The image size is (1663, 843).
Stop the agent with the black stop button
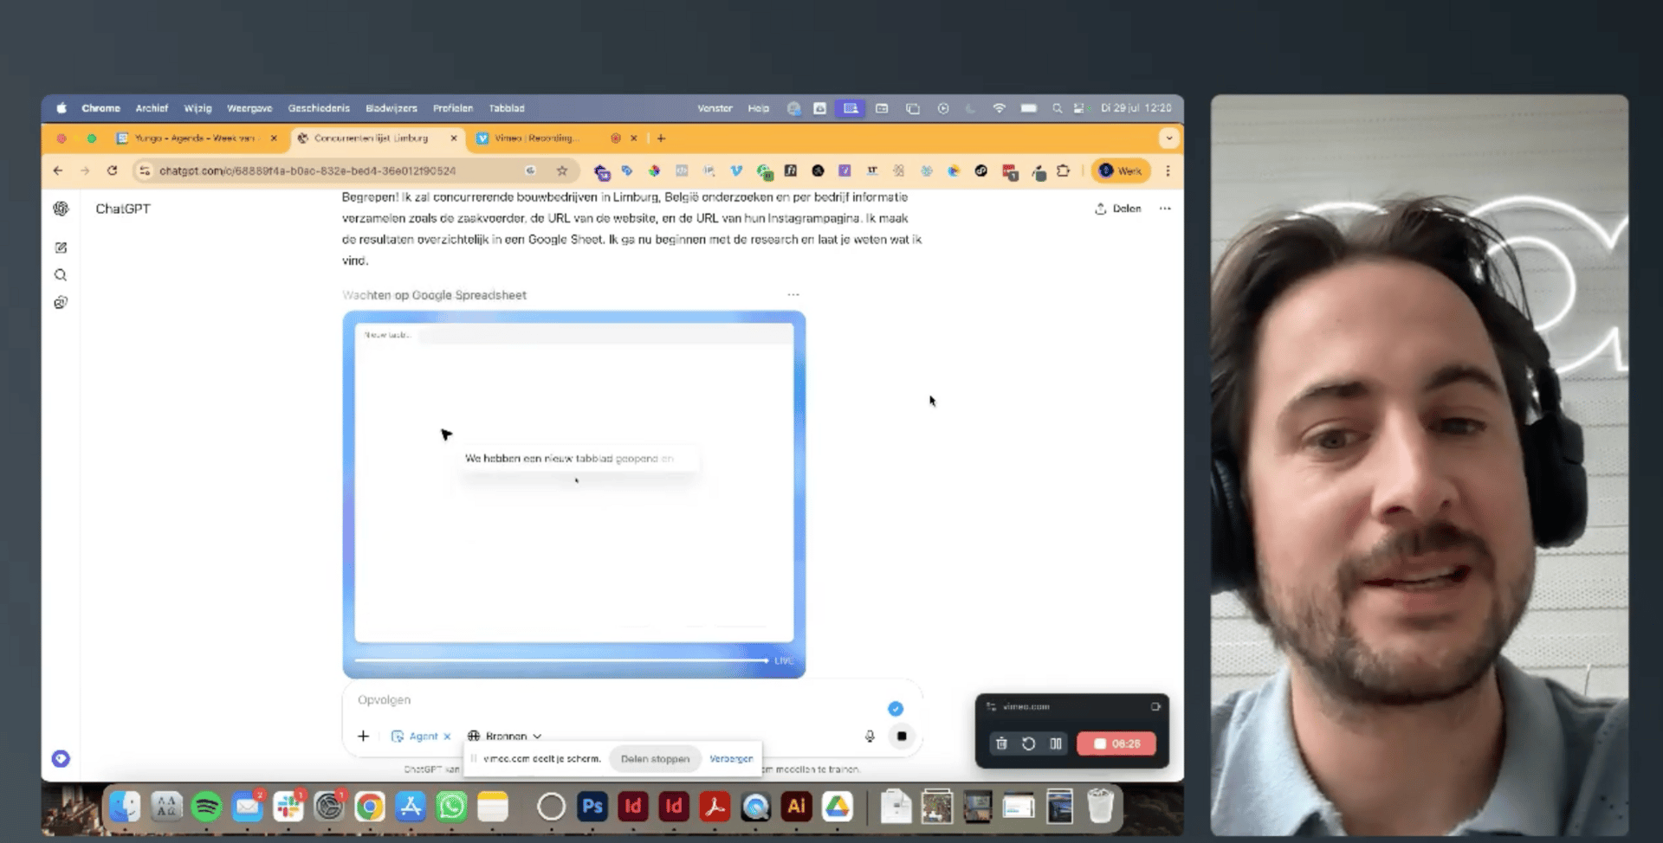point(902,736)
